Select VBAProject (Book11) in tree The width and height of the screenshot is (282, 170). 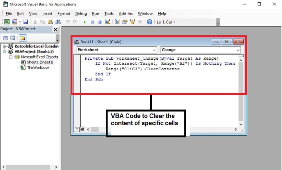coord(34,51)
